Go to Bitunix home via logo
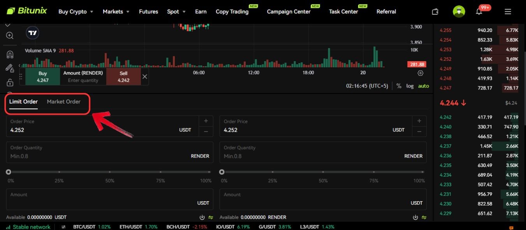This screenshot has height=230, width=526. click(x=27, y=11)
